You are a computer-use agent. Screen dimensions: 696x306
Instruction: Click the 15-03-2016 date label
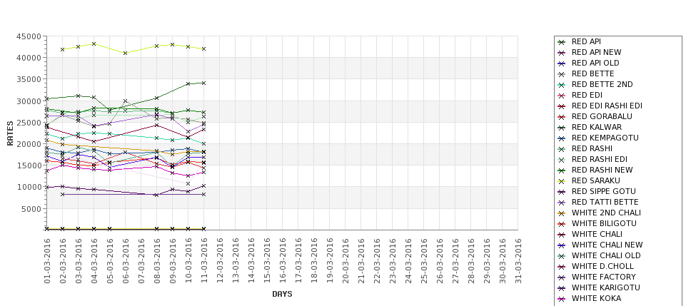coord(267,261)
